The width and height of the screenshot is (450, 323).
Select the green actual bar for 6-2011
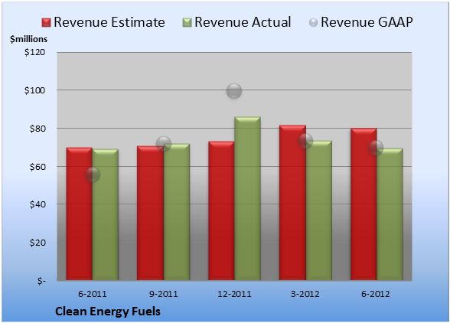pyautogui.click(x=106, y=215)
